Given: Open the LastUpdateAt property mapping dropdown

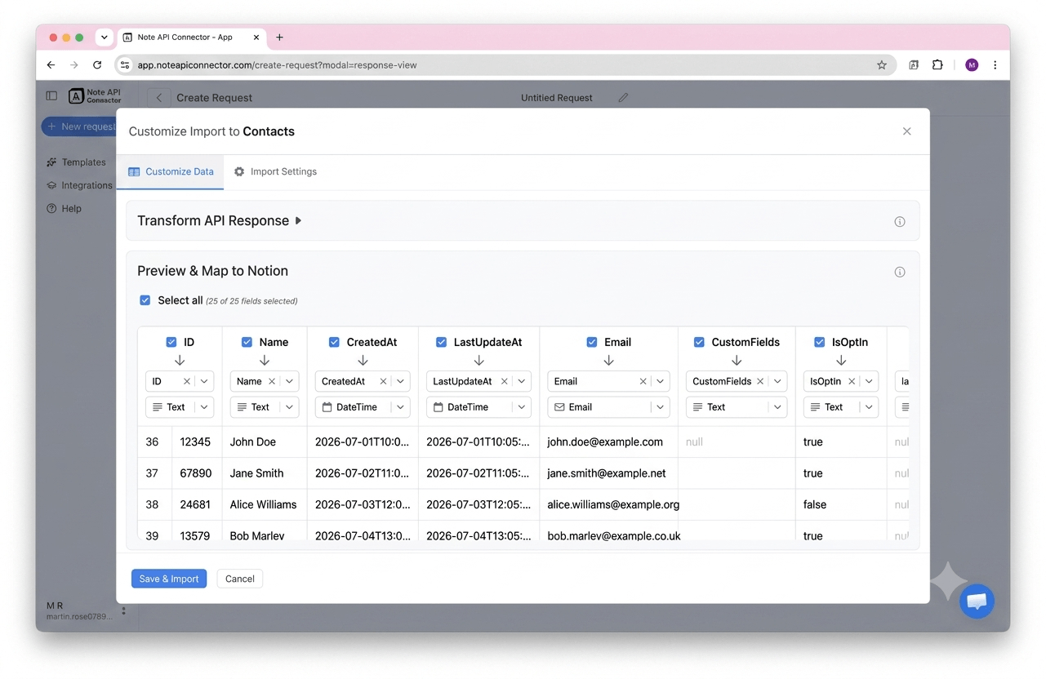Looking at the screenshot, I should pyautogui.click(x=522, y=381).
